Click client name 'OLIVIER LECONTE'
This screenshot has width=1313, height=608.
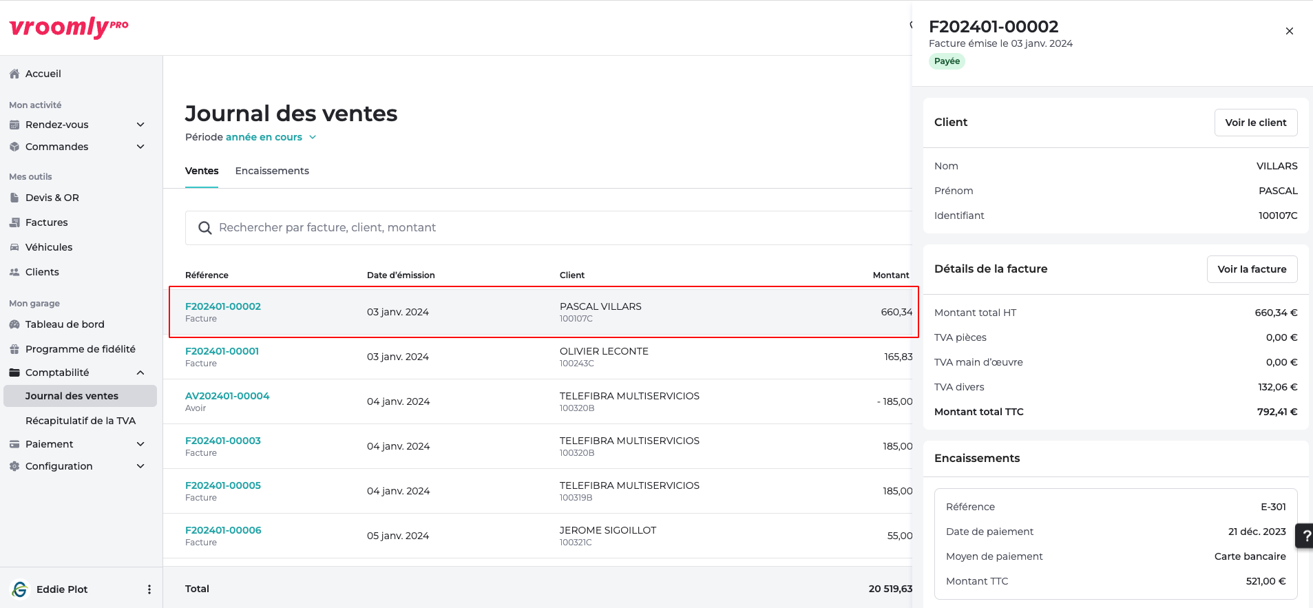tap(604, 351)
